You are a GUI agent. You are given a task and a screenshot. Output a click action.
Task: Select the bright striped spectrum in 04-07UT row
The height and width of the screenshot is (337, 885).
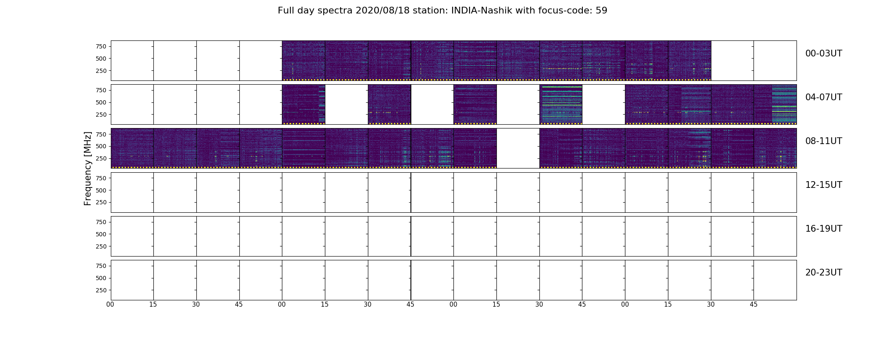[x=561, y=104]
